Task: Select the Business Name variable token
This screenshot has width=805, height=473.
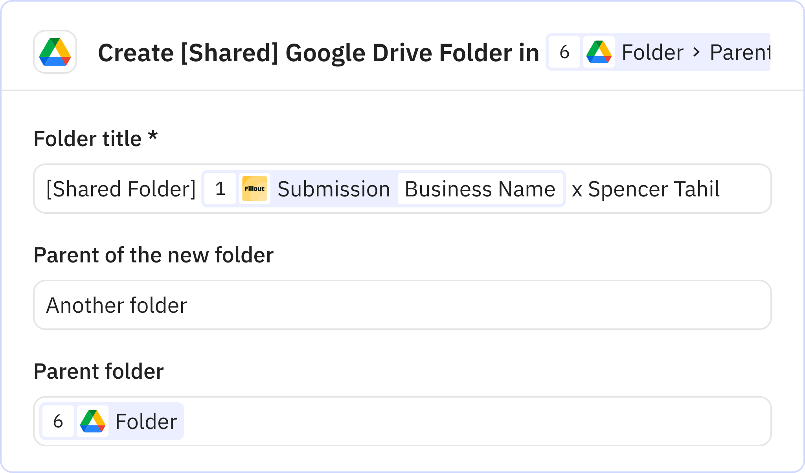Action: [x=480, y=189]
